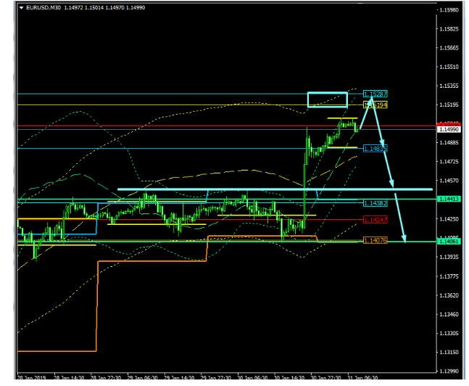Select the cyan 1.15287 price label
This screenshot has width=469, height=386.
375,94
